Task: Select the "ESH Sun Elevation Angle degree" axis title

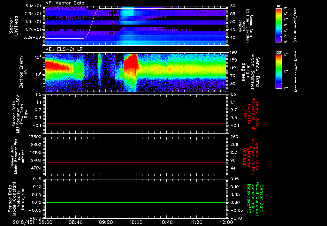Action: pos(246,26)
